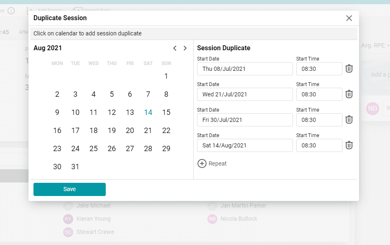Edit Start Date field Thu 08/Jul/2021

(245, 69)
